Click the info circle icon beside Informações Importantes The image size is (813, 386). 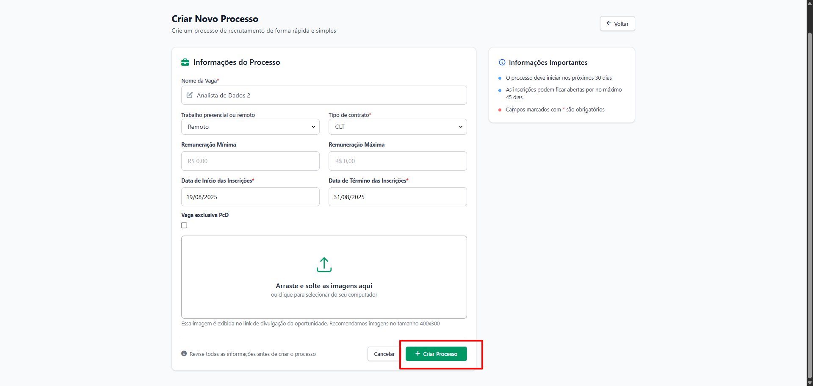point(502,62)
